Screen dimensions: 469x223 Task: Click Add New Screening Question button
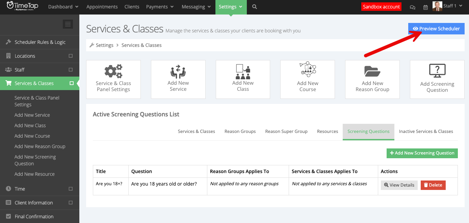pyautogui.click(x=422, y=153)
